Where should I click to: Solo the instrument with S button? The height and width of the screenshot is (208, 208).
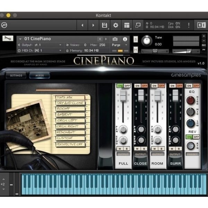point(136,39)
